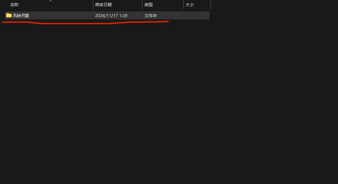Click row blank space between folder name and date
Screen dimensions: 338x184
tap(61, 15)
